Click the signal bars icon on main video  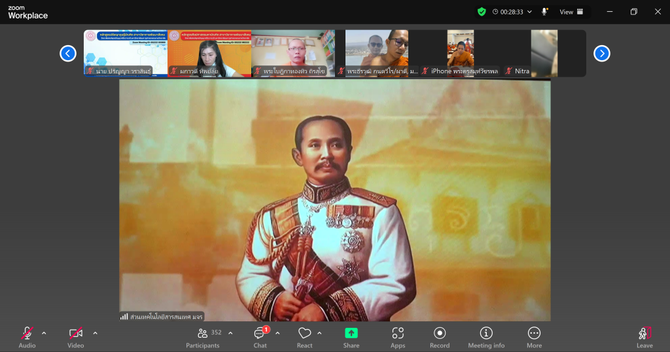(x=124, y=317)
